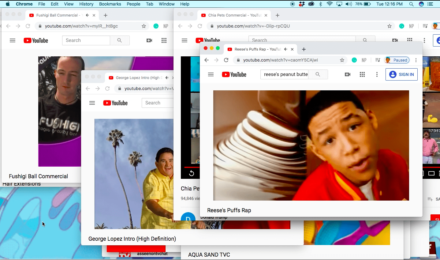The width and height of the screenshot is (440, 260).
Task: Bookmark the Chia Pets page
Action: (x=390, y=26)
